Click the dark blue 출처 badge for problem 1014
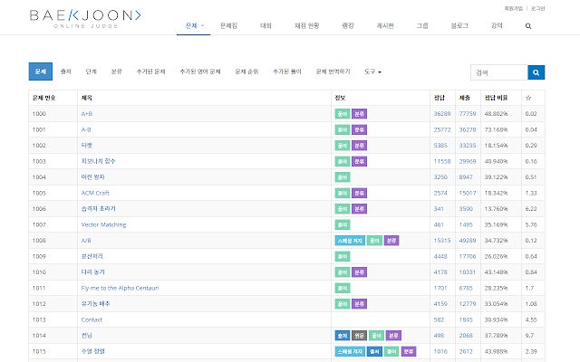 coord(343,336)
